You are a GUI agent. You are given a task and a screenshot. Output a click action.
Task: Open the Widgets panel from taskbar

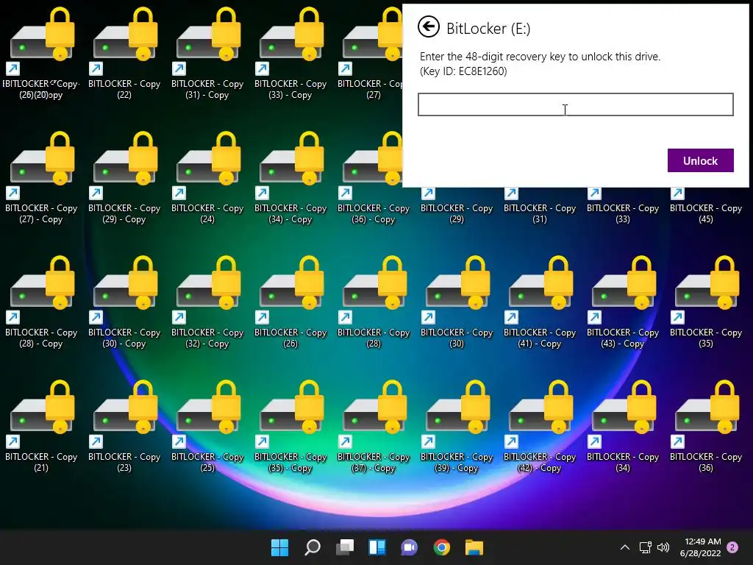[377, 547]
